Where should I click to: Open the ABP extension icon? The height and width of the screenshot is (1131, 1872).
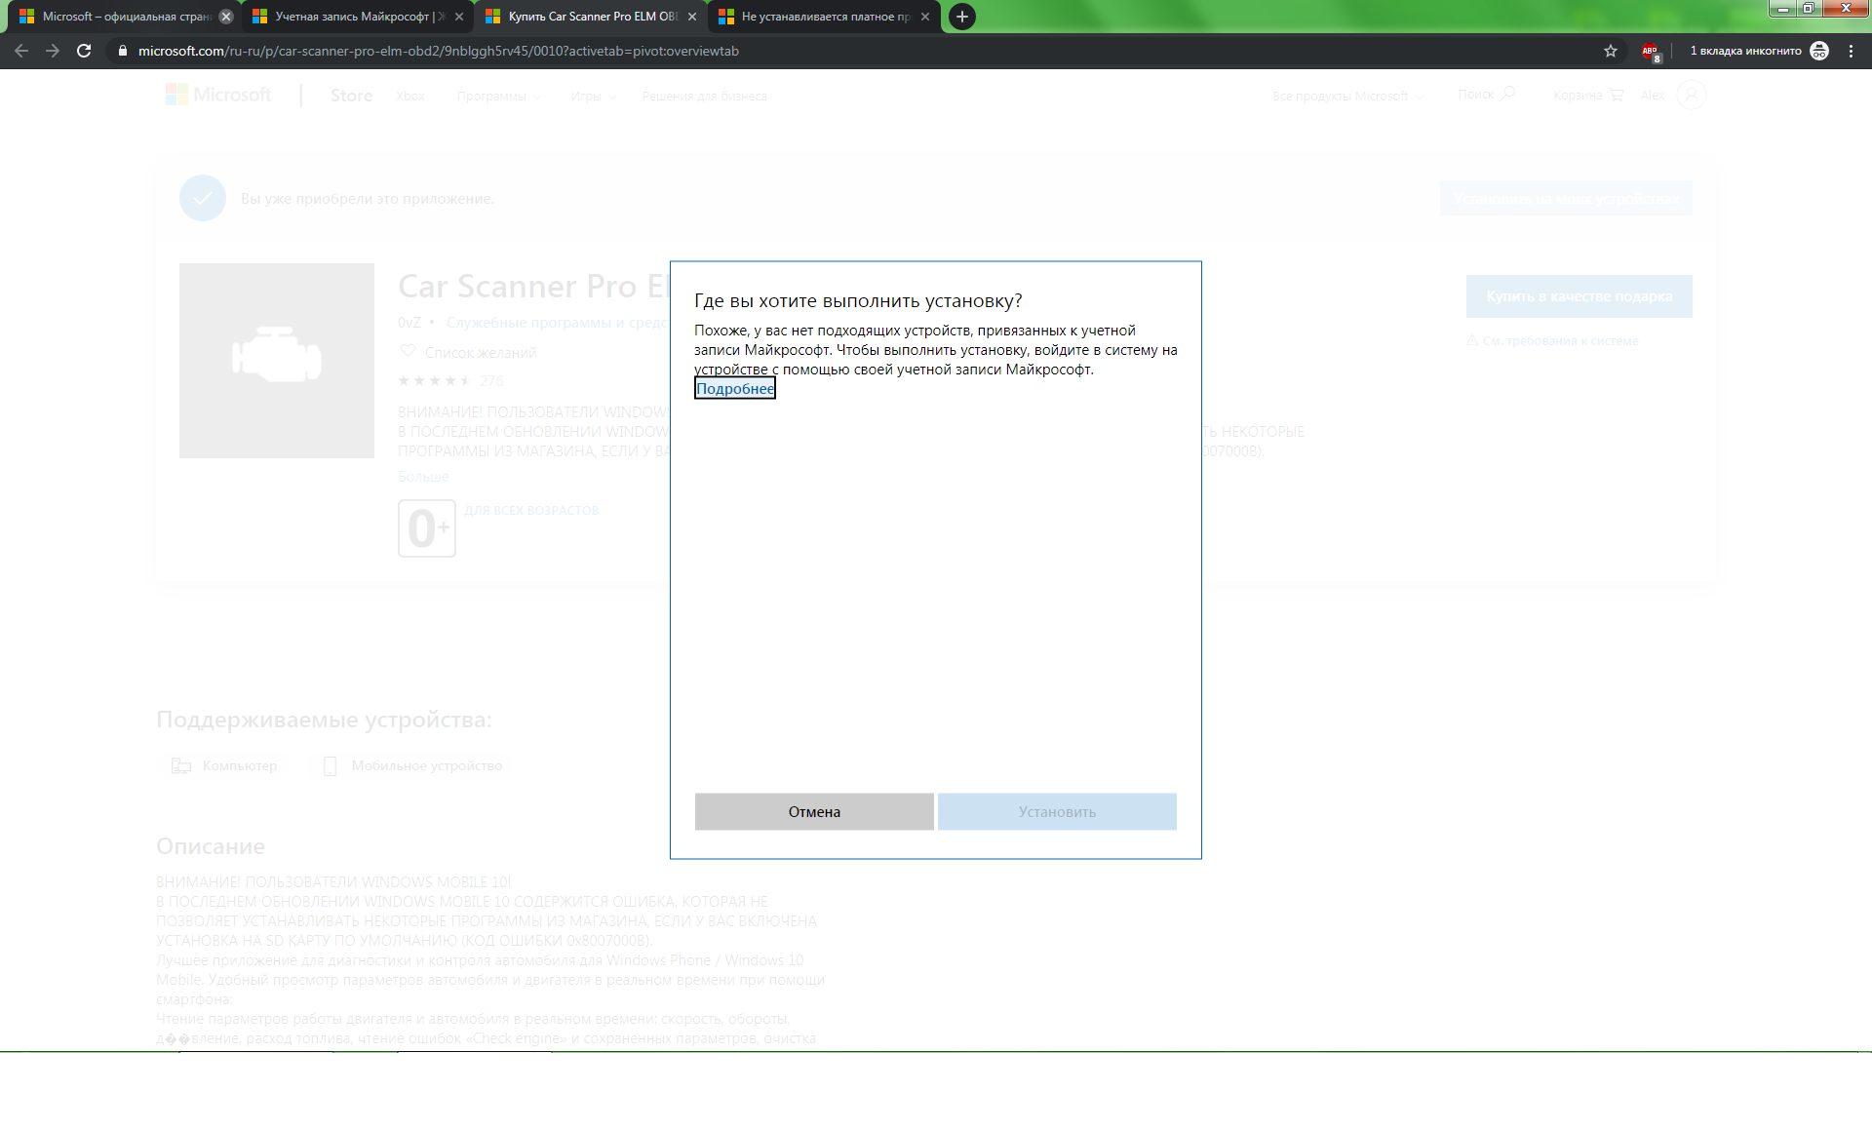coord(1650,51)
